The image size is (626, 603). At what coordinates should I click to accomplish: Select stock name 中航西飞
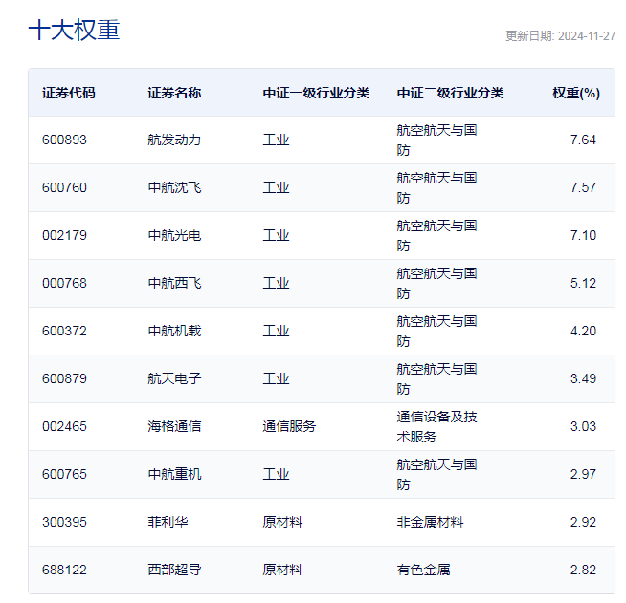174,284
